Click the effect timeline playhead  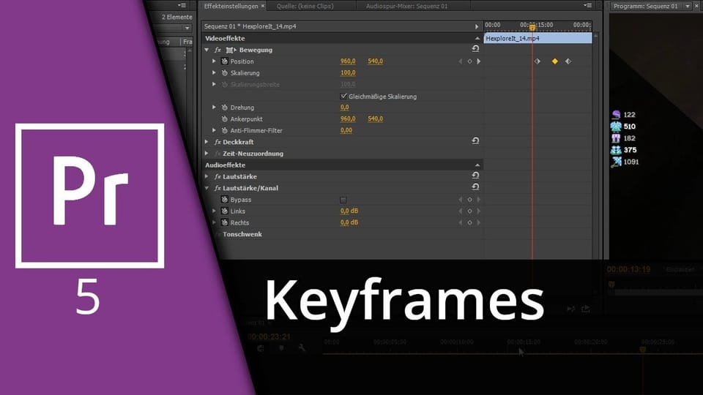point(532,27)
